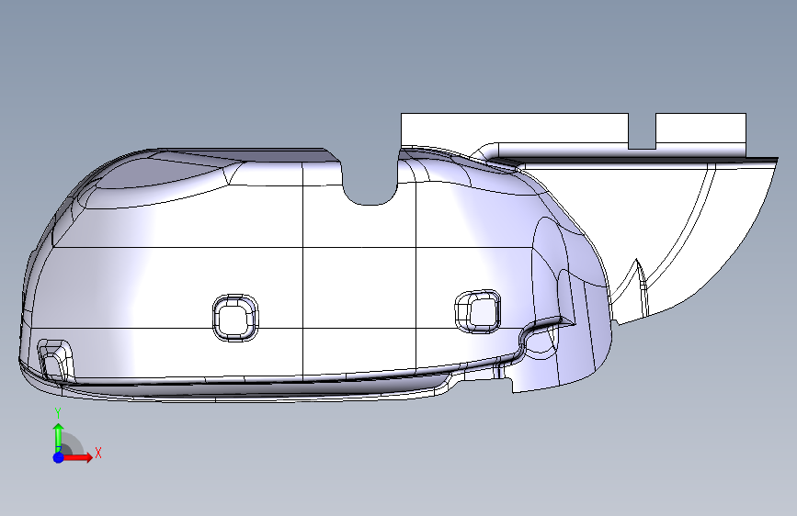Click the green Y axis arrow
797x516 pixels.
click(x=59, y=438)
